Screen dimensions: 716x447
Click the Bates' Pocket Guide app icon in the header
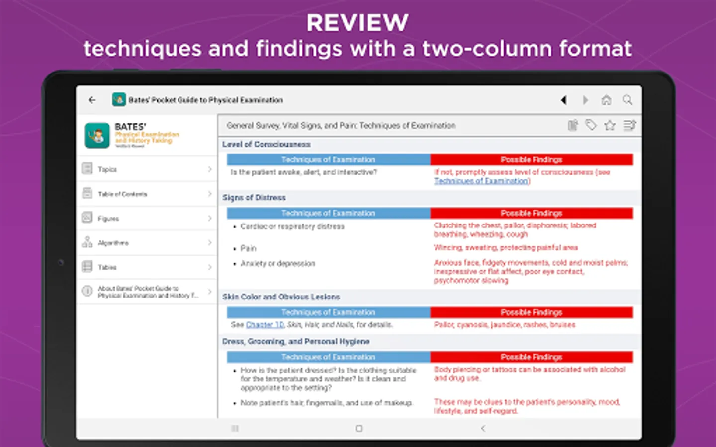[119, 100]
